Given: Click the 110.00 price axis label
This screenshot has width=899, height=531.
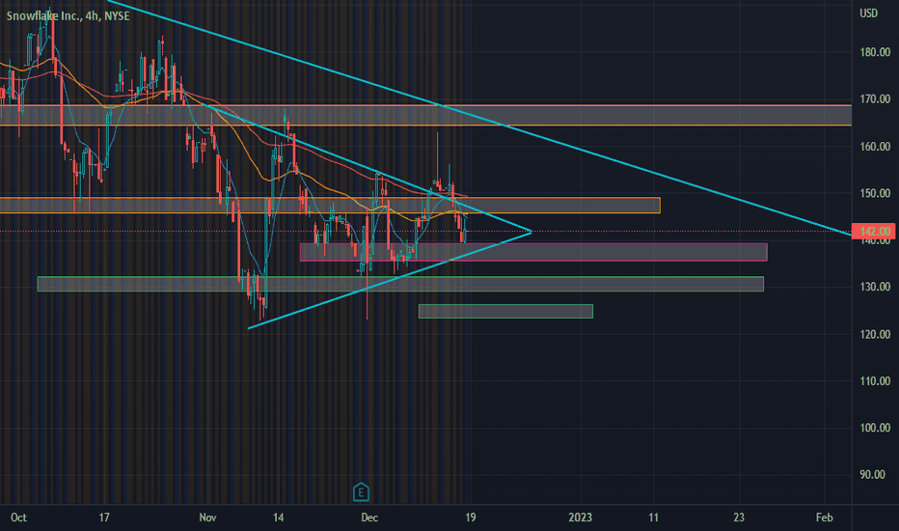Looking at the screenshot, I should point(875,381).
